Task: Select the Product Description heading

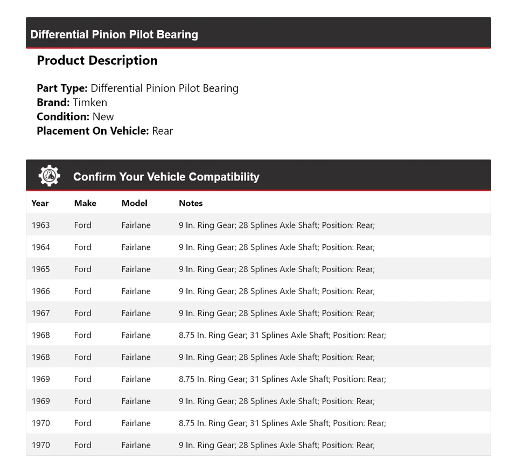Action: (x=97, y=60)
